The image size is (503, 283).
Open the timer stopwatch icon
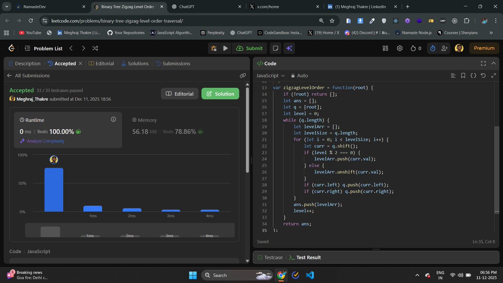[x=432, y=48]
